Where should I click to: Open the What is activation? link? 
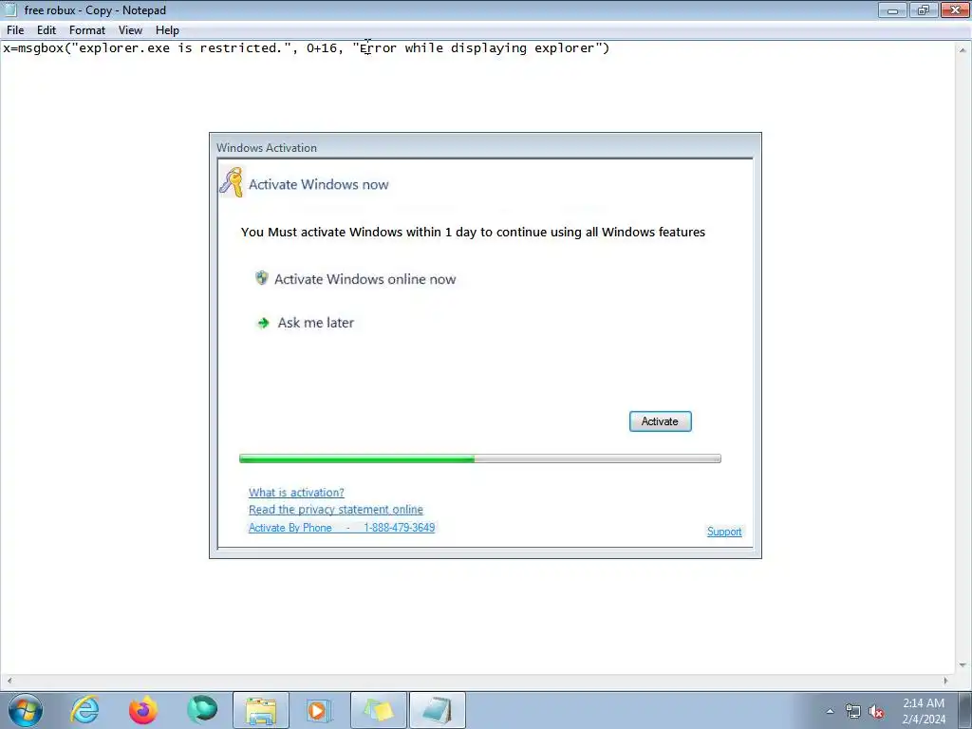296,493
